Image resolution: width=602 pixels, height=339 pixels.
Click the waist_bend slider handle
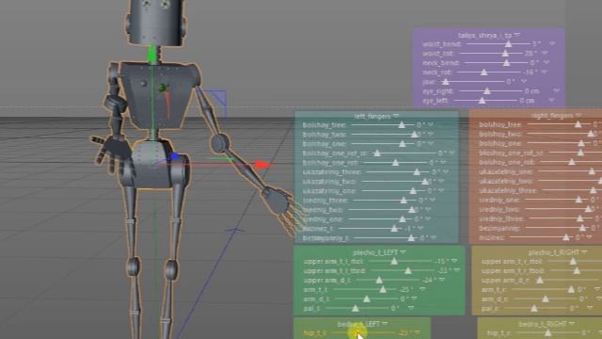coord(508,44)
